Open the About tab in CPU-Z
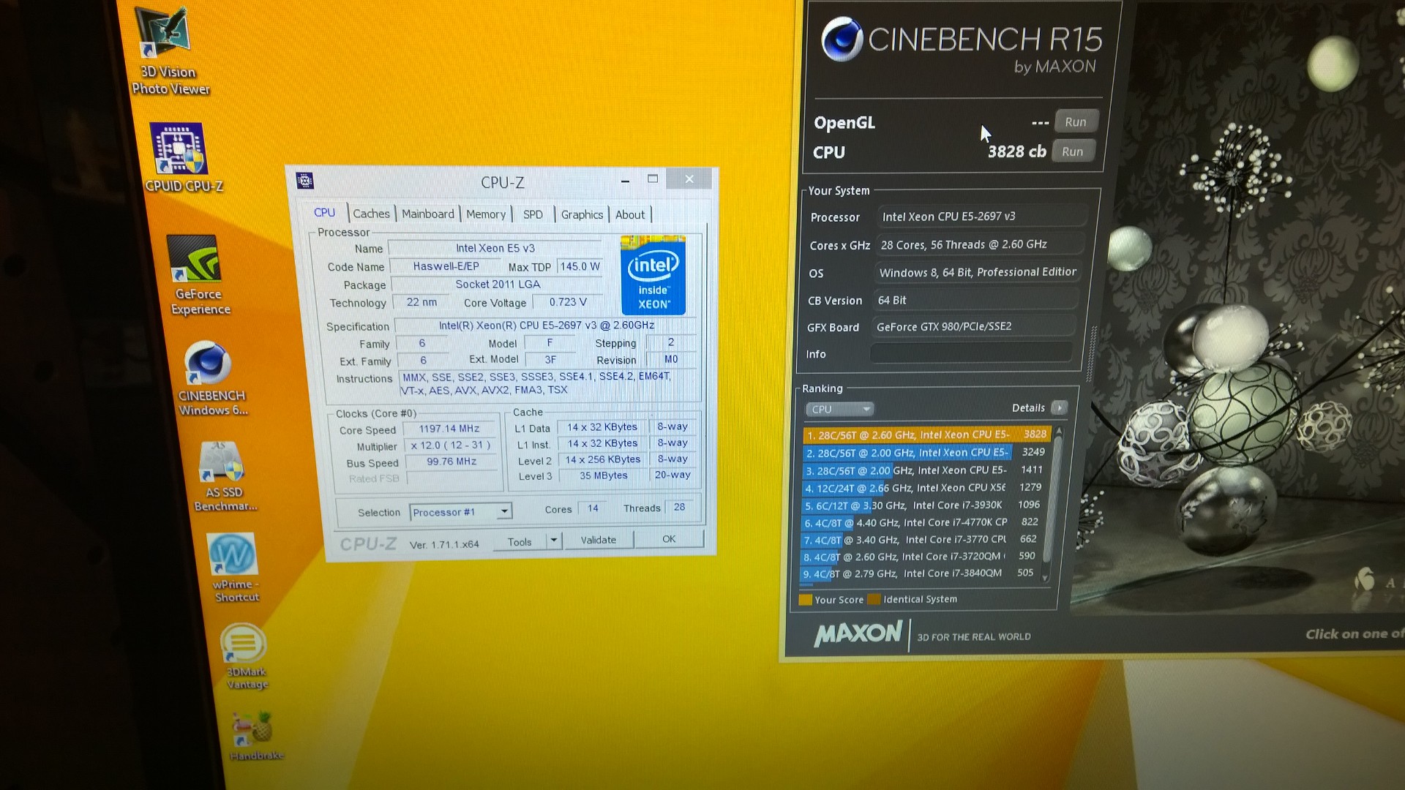The height and width of the screenshot is (790, 1405). click(x=630, y=214)
